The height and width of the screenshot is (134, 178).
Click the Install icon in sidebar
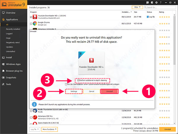[x=3, y=57]
